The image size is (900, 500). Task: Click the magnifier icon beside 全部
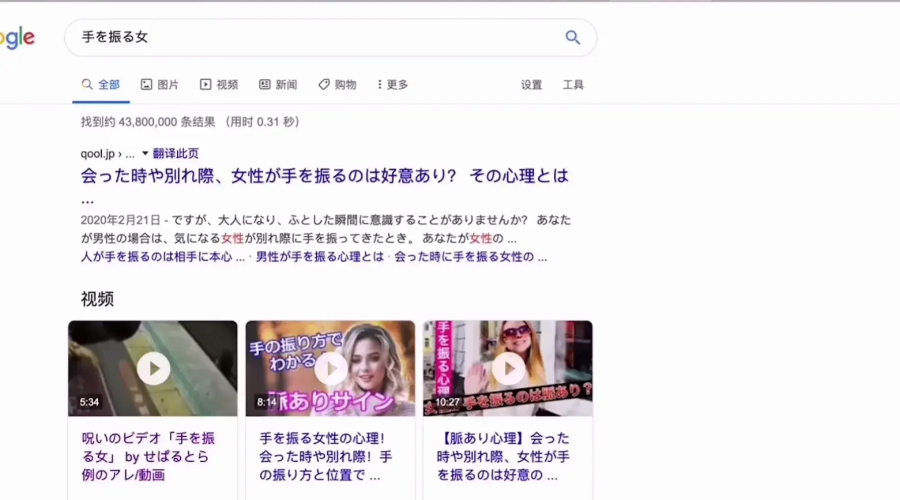[x=87, y=84]
